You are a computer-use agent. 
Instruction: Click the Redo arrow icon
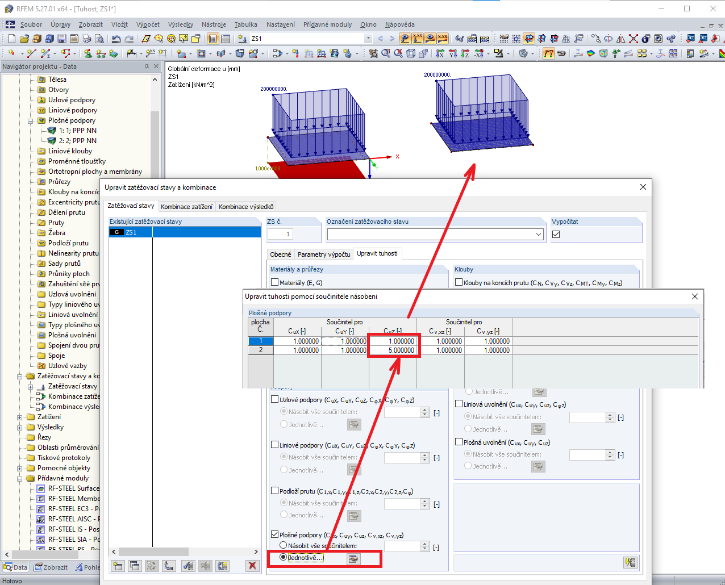(x=129, y=39)
